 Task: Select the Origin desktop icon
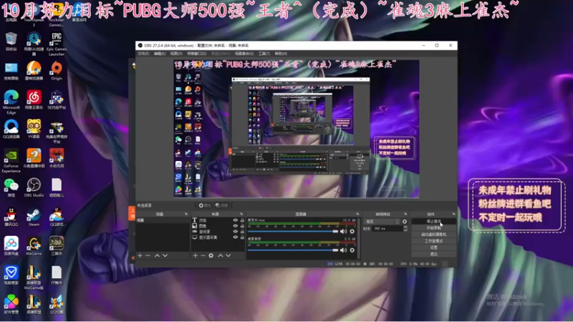[x=57, y=70]
